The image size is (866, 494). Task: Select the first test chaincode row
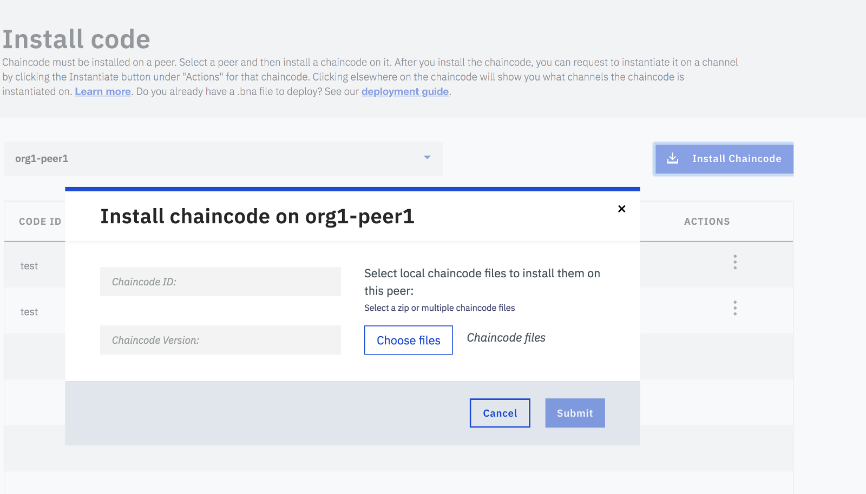29,266
